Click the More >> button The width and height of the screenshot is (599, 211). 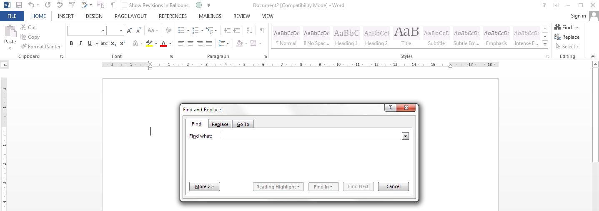(x=204, y=186)
